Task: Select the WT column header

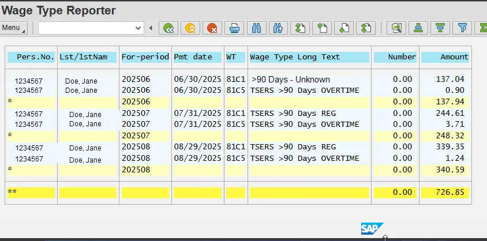Action: [236, 57]
